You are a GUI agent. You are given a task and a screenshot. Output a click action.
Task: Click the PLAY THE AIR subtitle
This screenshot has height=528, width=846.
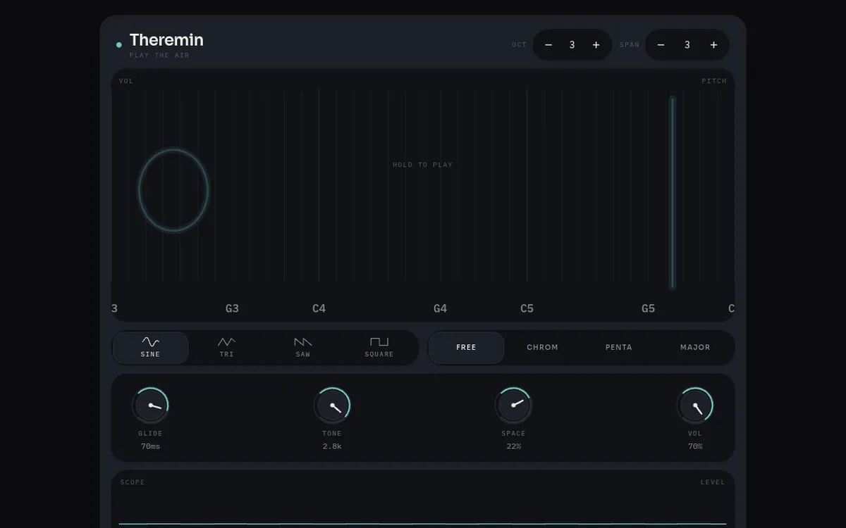tap(159, 56)
